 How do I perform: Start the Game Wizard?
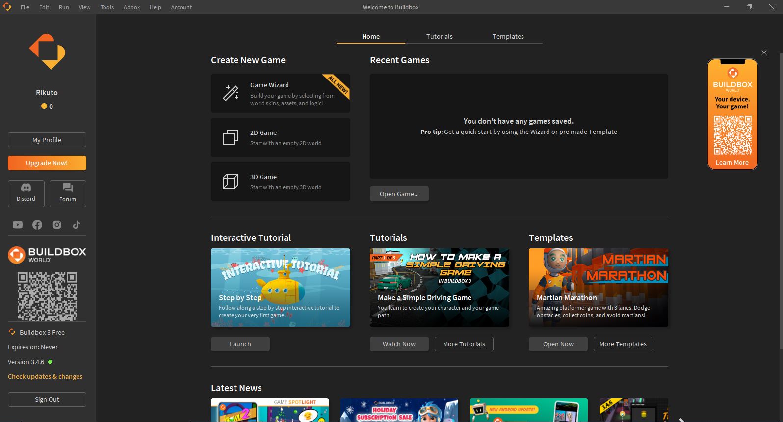(280, 93)
